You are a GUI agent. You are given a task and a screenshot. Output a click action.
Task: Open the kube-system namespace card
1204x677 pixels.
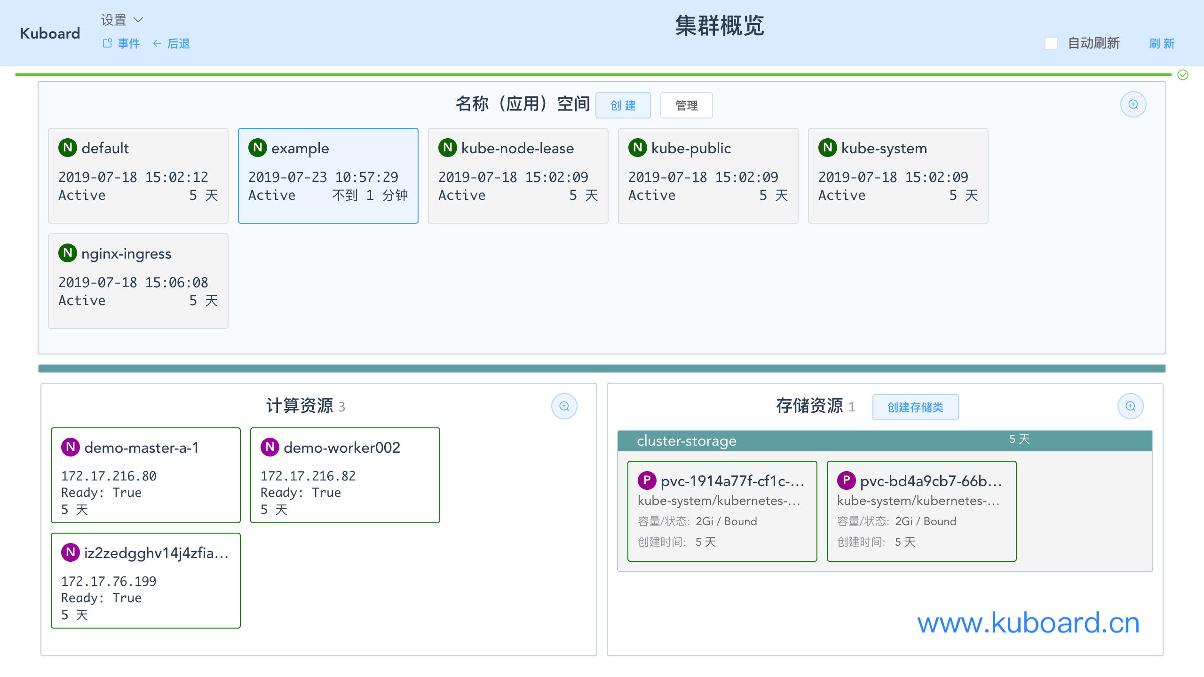tap(898, 176)
